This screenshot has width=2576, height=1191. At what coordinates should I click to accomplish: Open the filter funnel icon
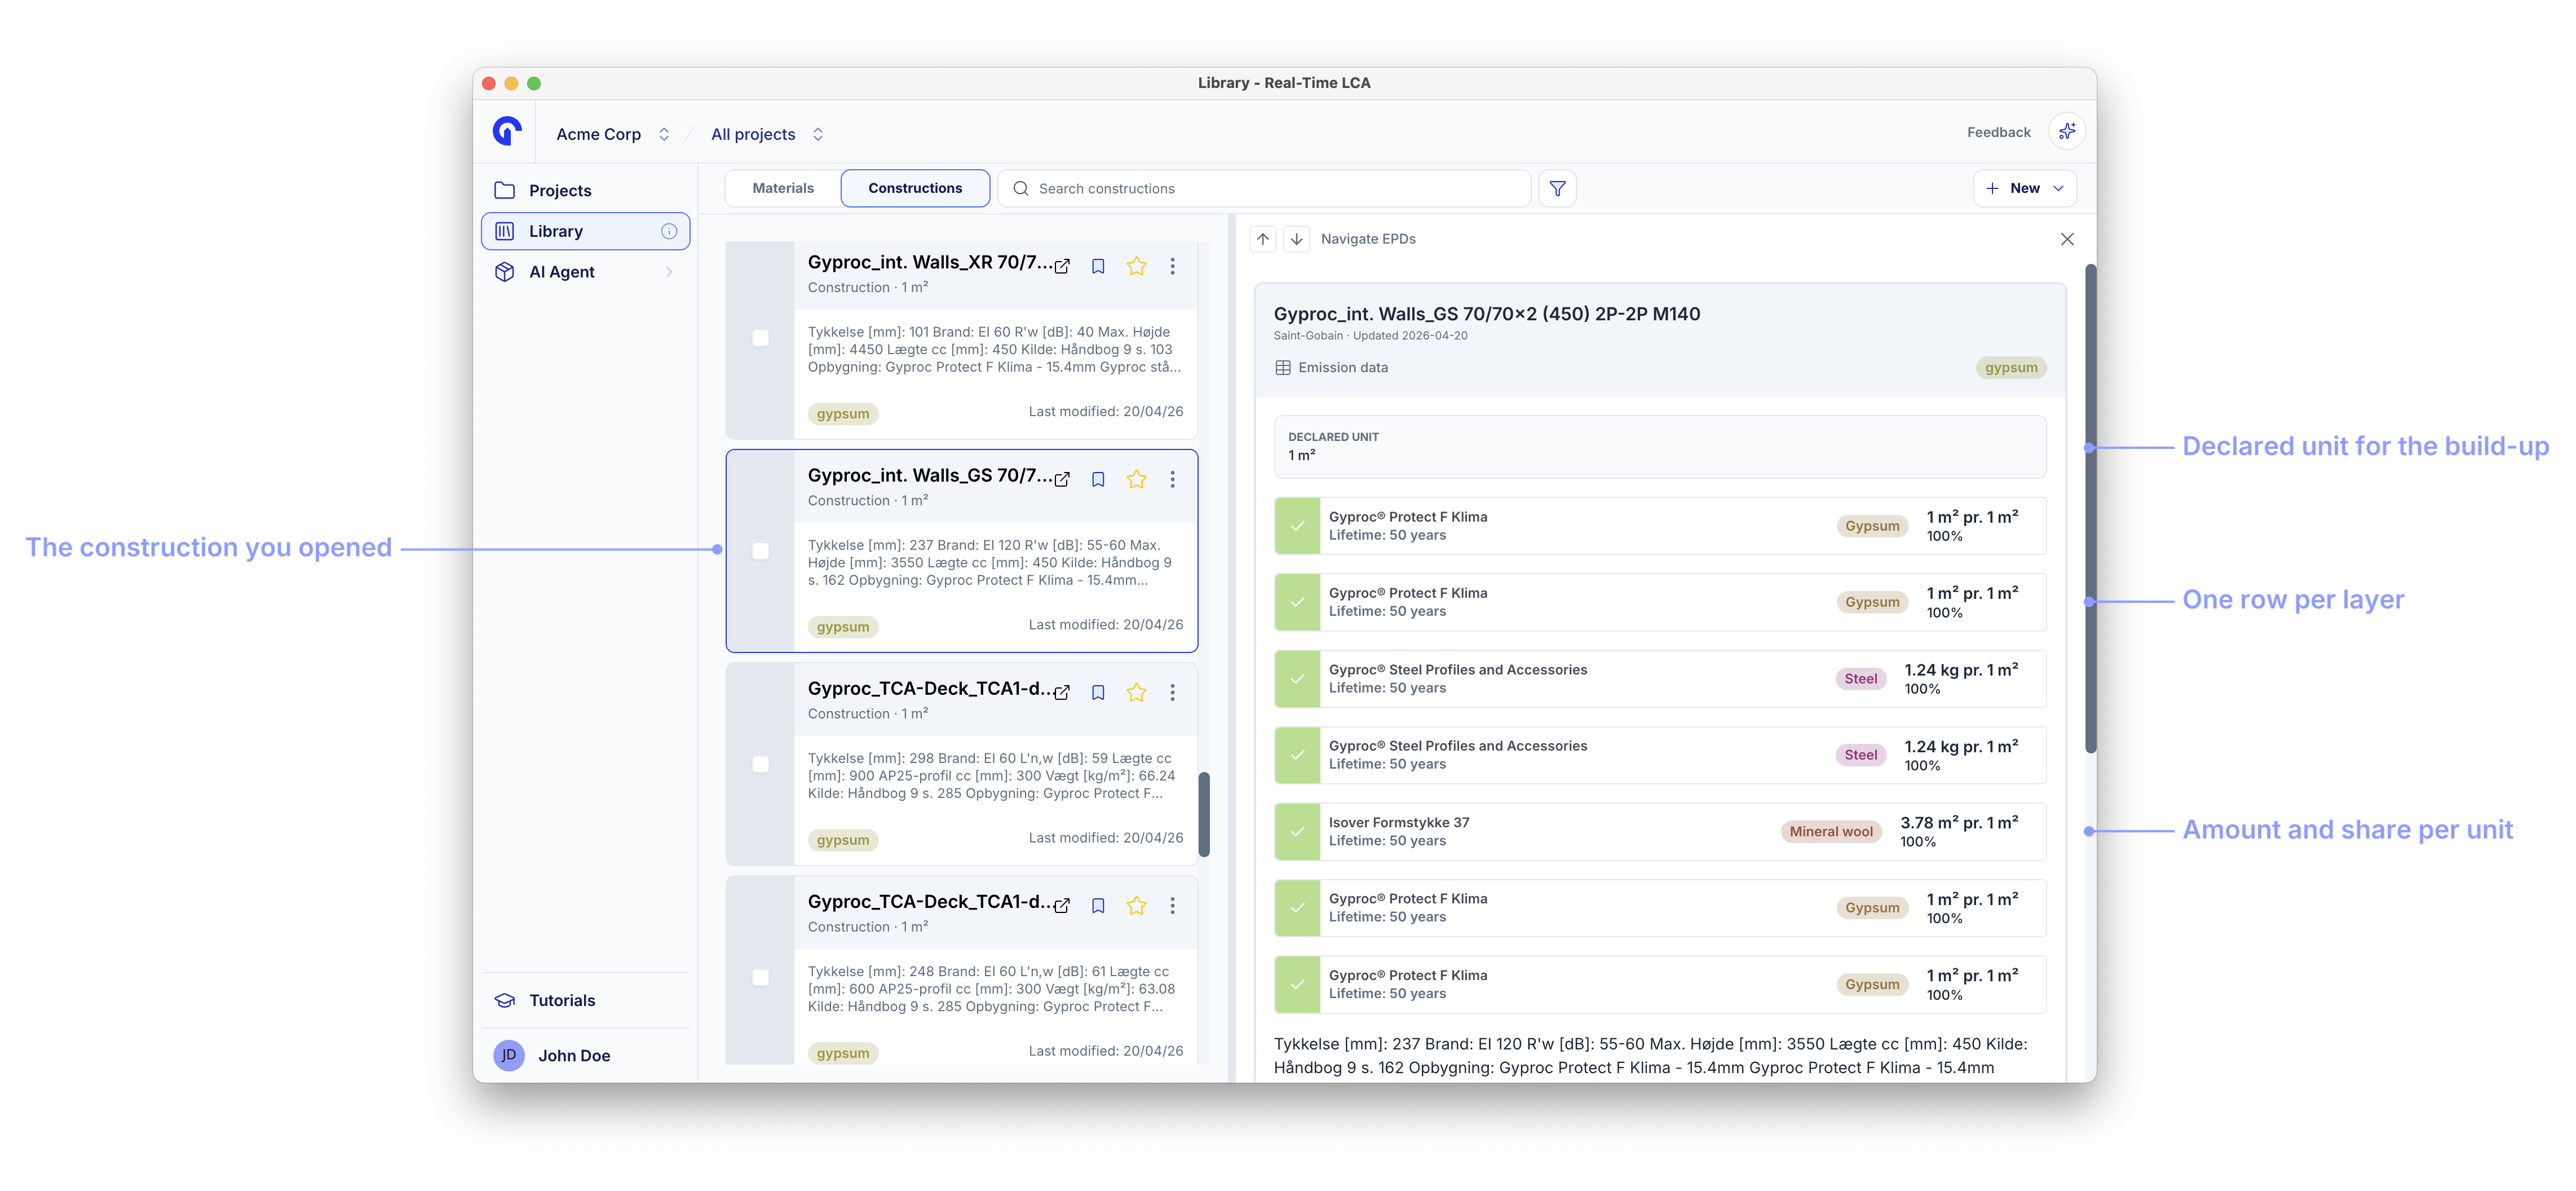point(1557,188)
